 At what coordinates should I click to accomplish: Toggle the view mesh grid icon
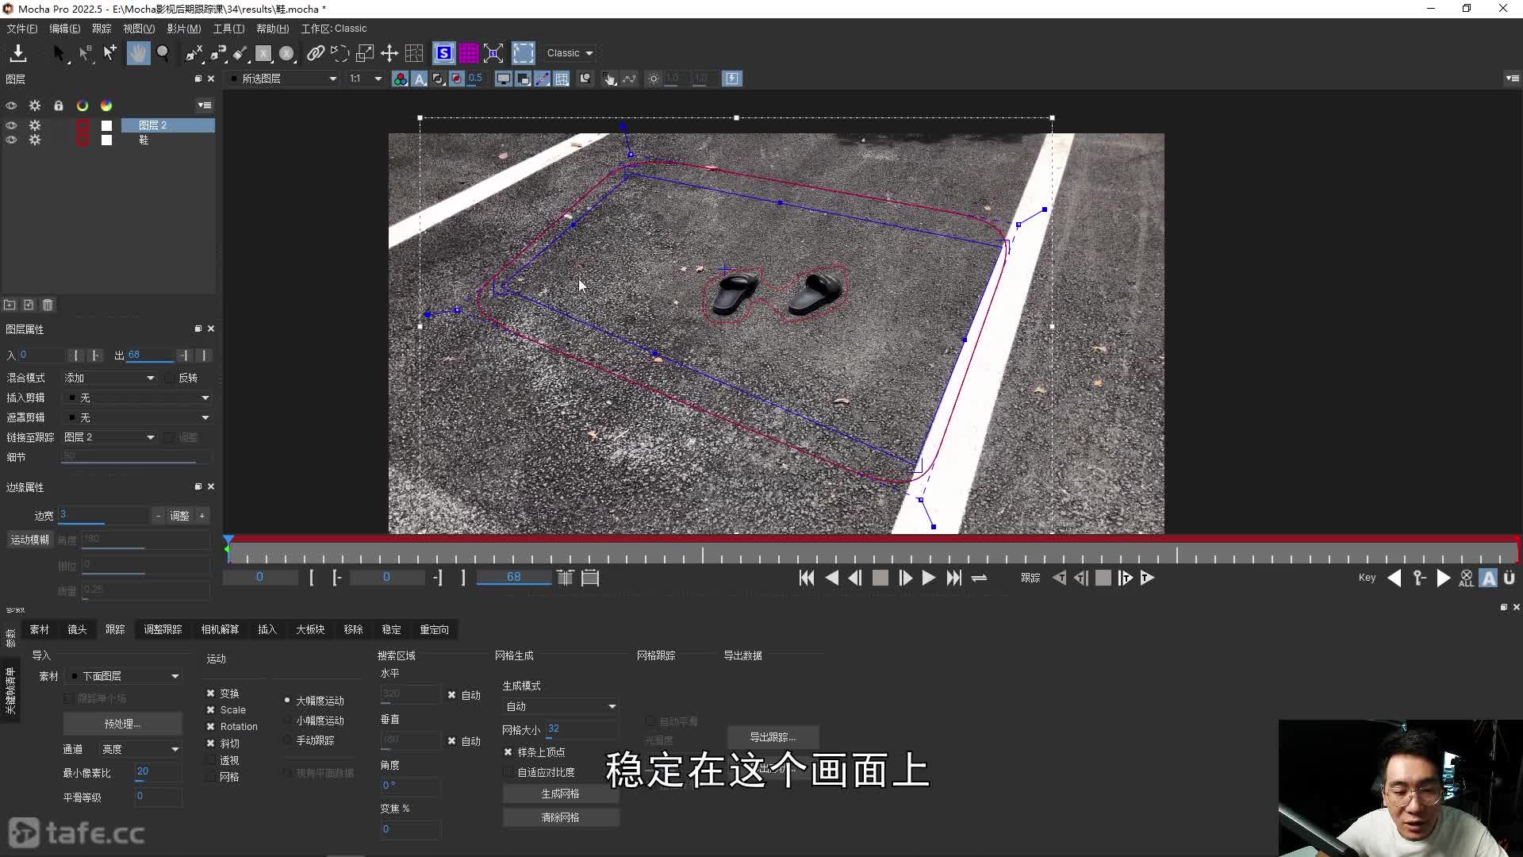(x=562, y=79)
